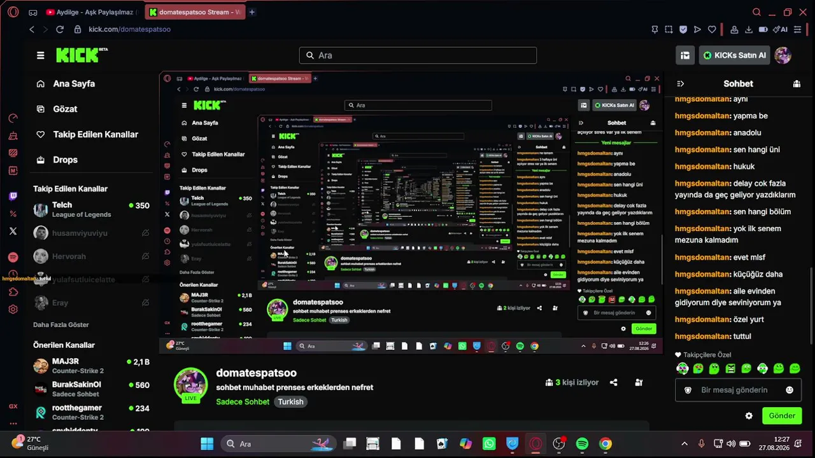Open the Kick profile avatar menu
The image size is (815, 458).
(x=783, y=55)
